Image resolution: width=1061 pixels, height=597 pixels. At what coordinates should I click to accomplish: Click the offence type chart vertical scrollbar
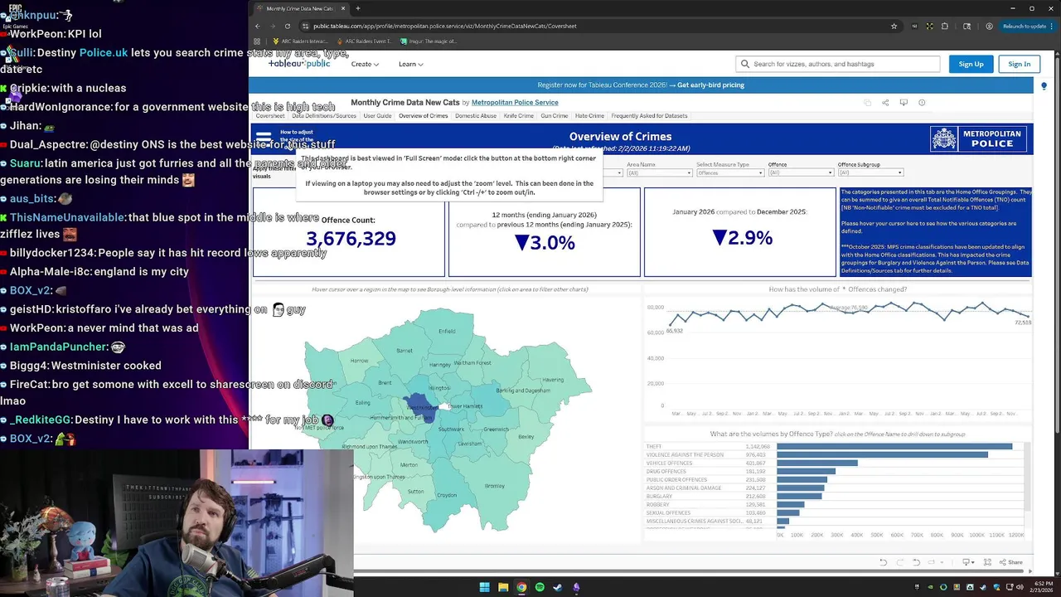point(1029,477)
